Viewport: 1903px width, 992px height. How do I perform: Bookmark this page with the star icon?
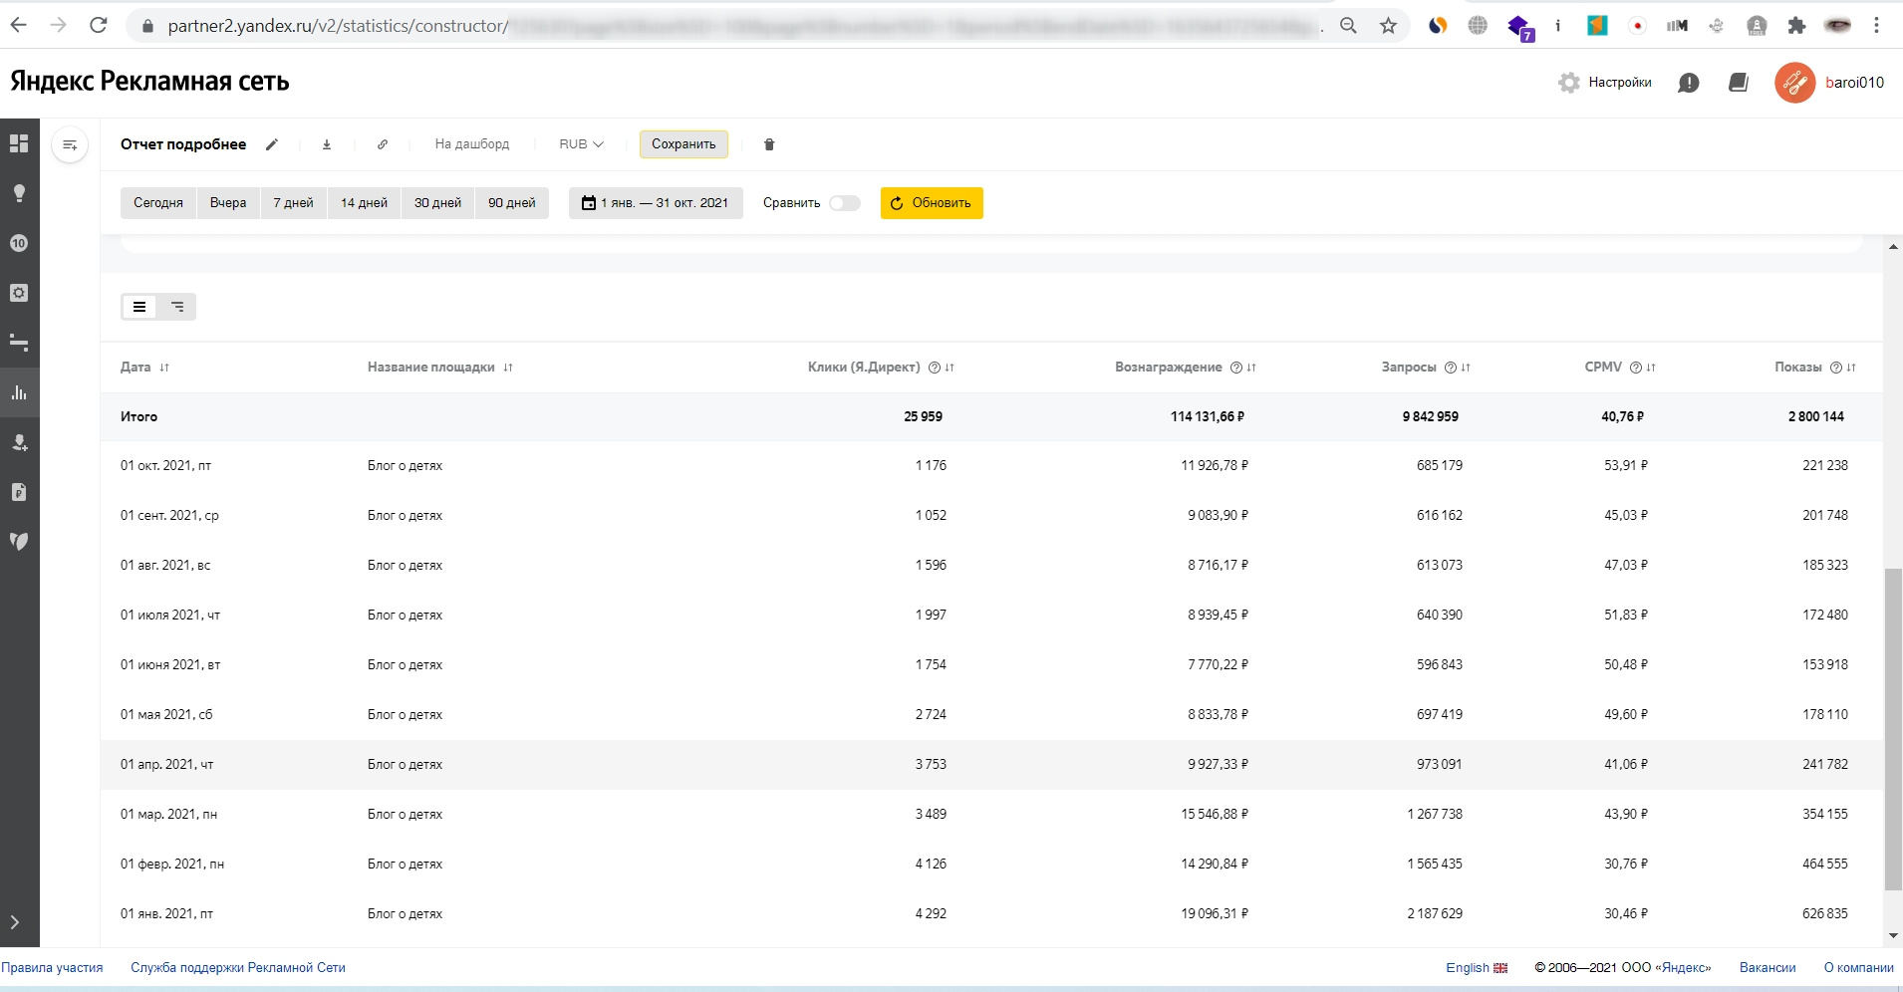pos(1388,26)
